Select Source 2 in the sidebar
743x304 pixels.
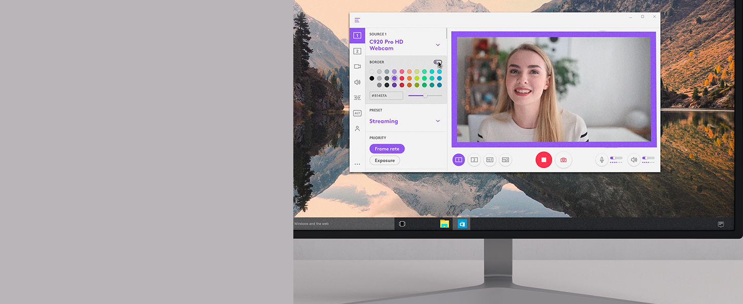point(357,51)
